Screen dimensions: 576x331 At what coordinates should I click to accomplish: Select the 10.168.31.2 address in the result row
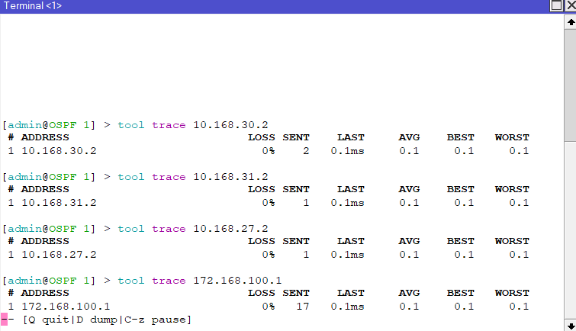point(59,202)
